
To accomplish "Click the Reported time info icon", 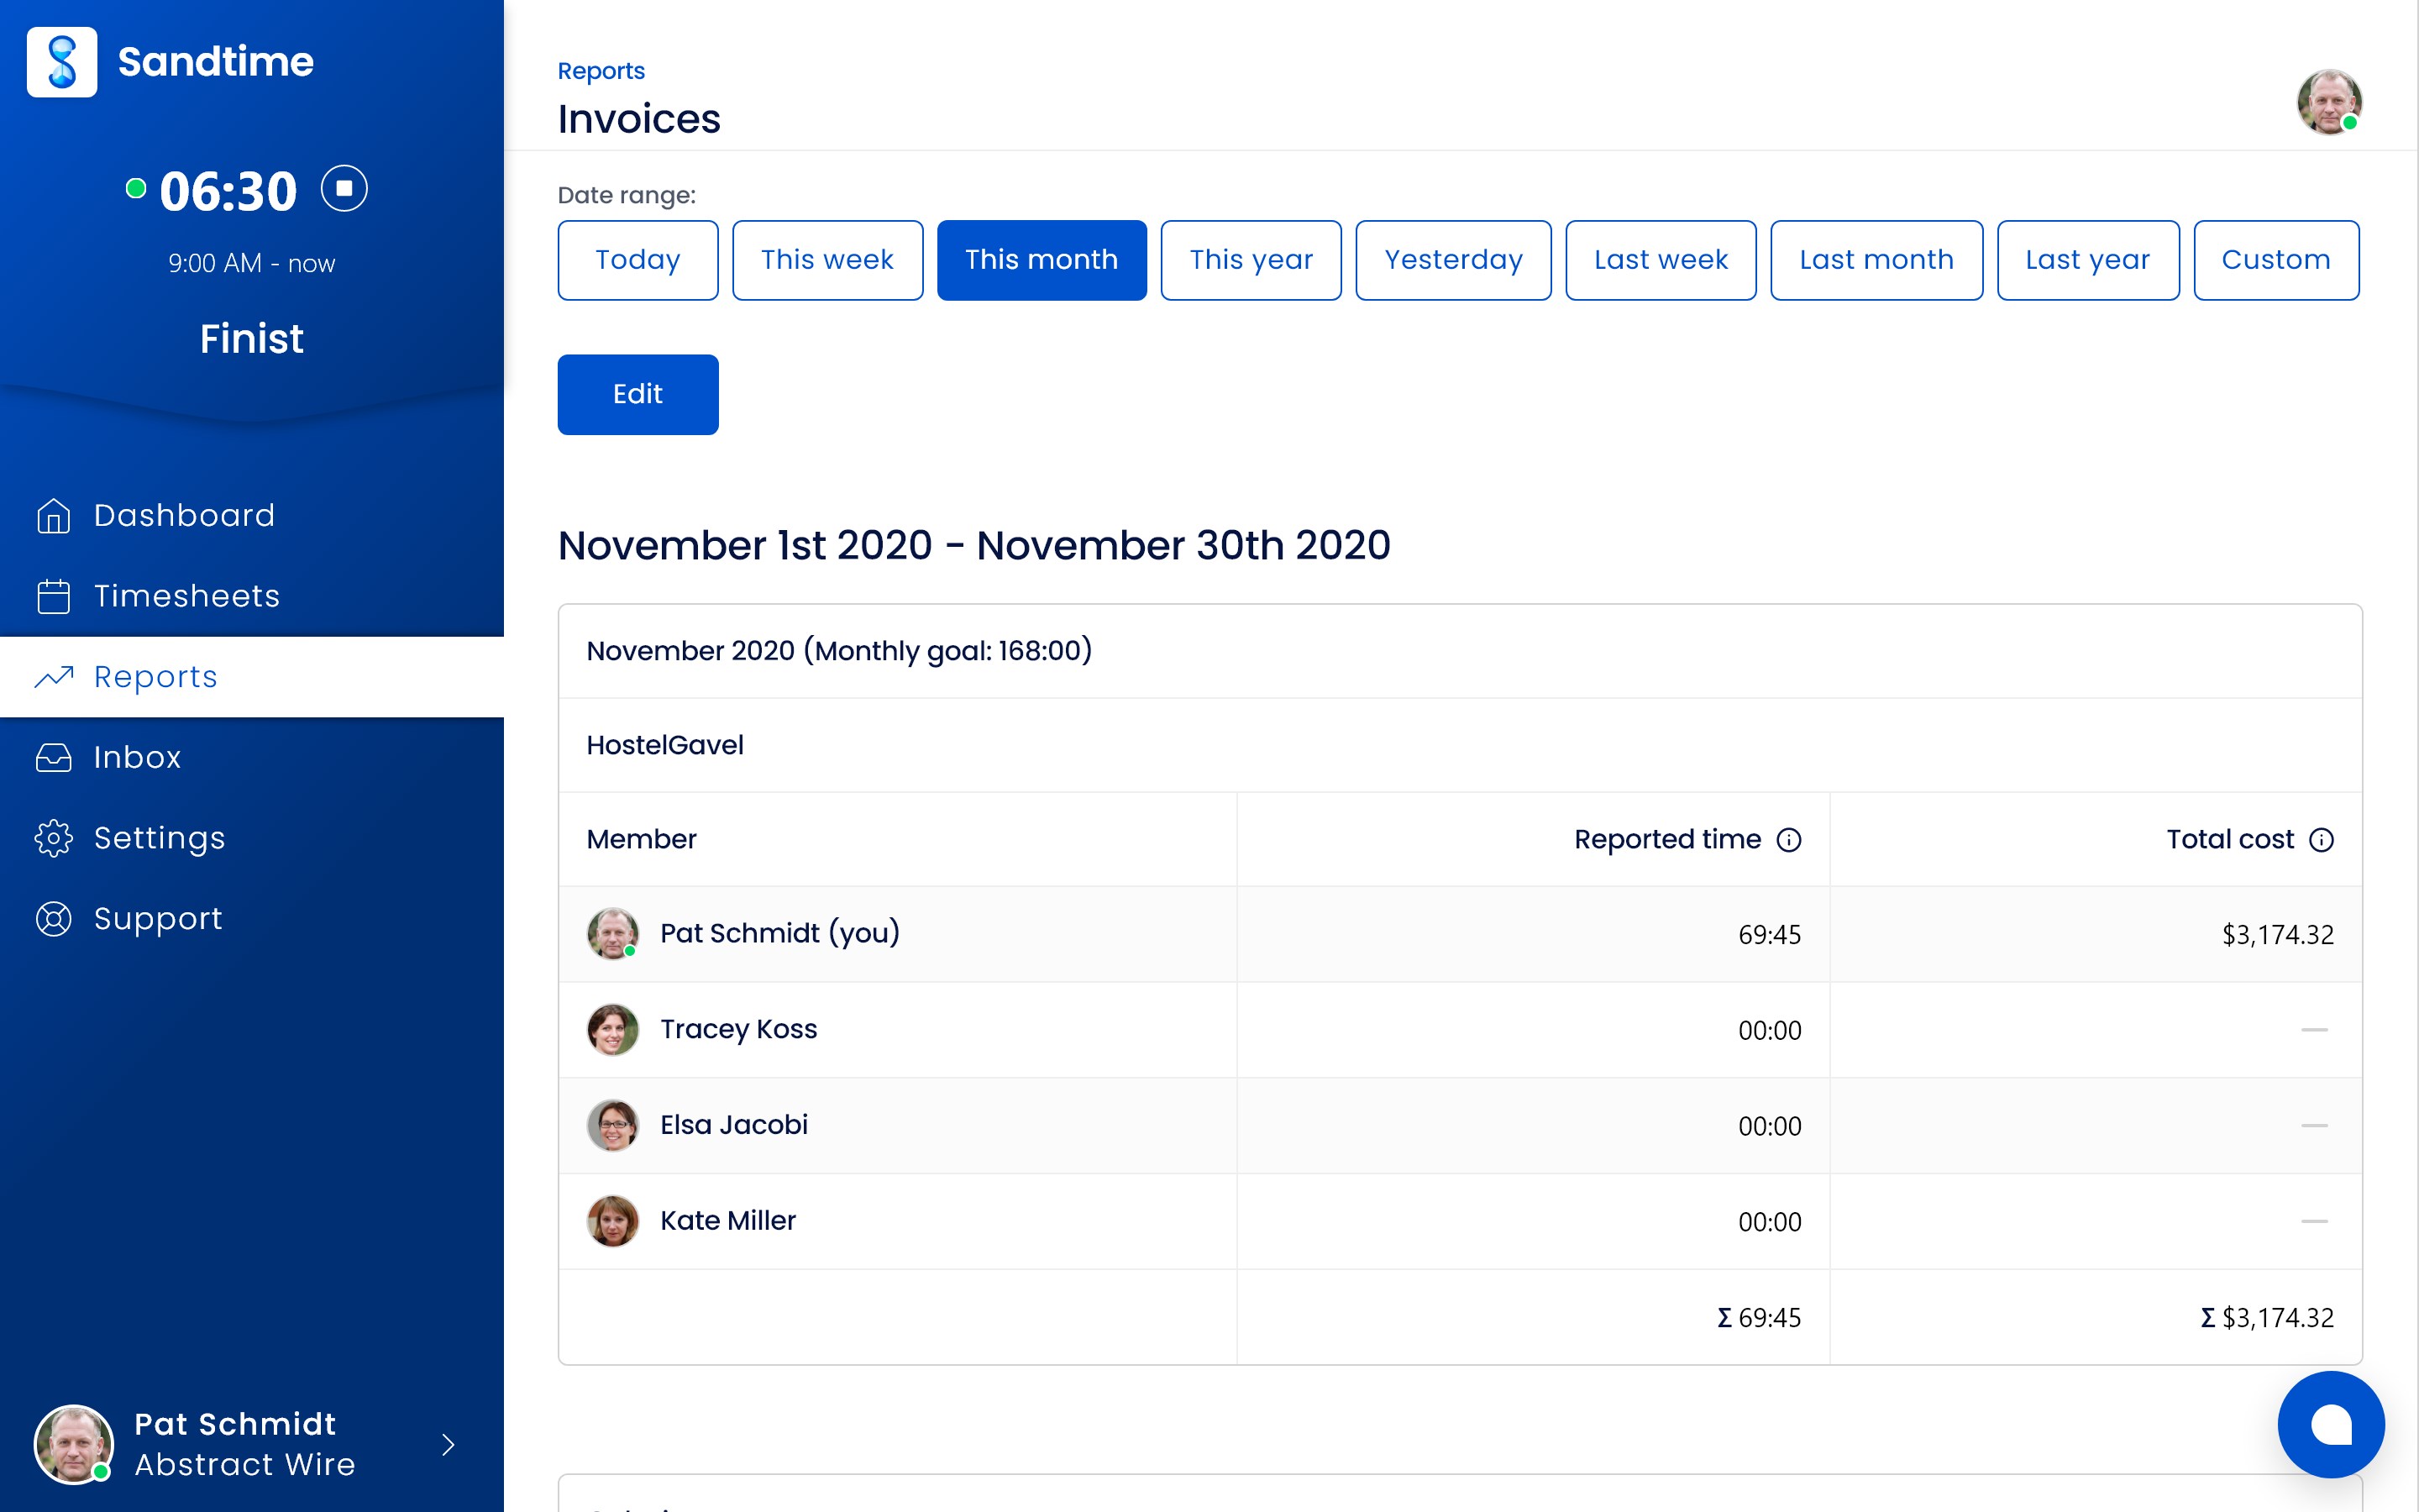I will [x=1789, y=840].
